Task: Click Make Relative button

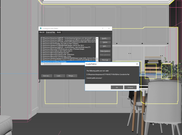Action: (105, 51)
